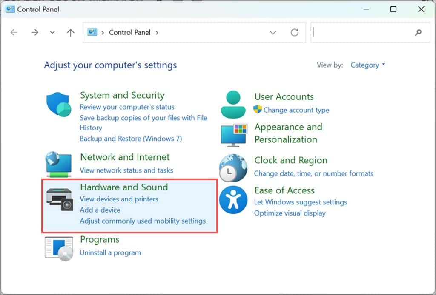The image size is (436, 295).
Task: Open the Hardware and Sound printer icon
Action: click(x=60, y=199)
